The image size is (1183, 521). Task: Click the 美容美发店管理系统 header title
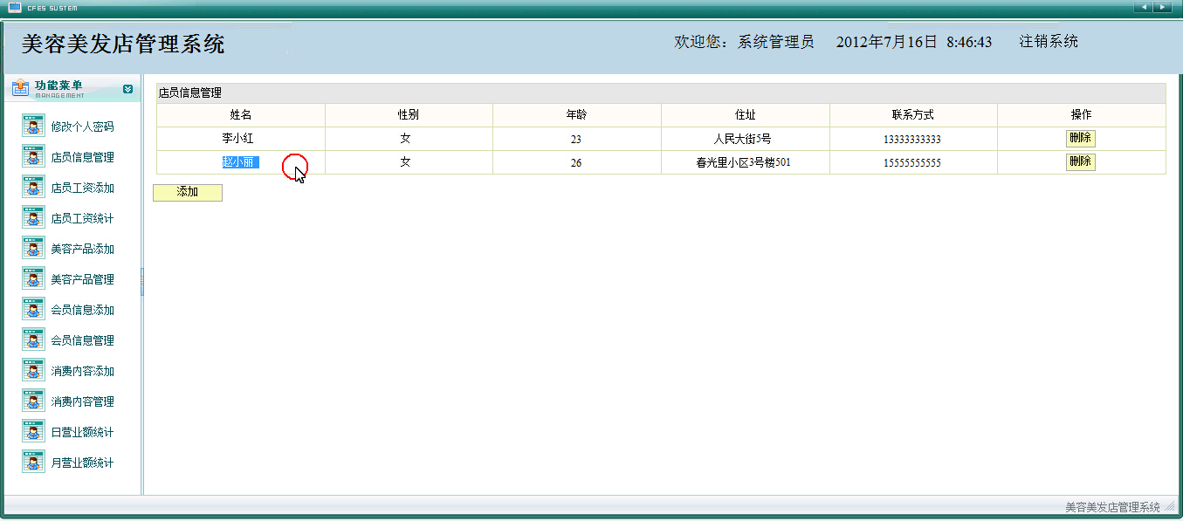[x=123, y=45]
